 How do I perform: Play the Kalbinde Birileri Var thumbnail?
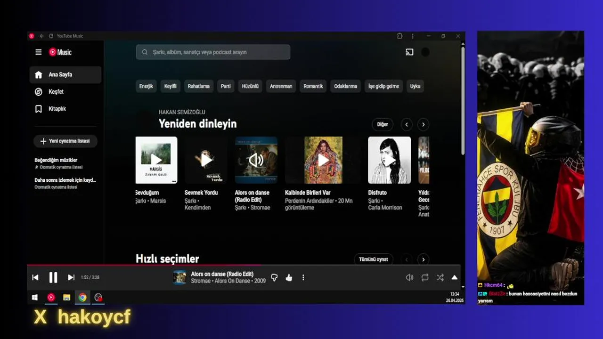(323, 160)
